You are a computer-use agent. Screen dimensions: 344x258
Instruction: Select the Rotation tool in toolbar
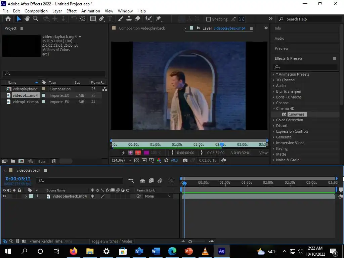[x=74, y=19]
